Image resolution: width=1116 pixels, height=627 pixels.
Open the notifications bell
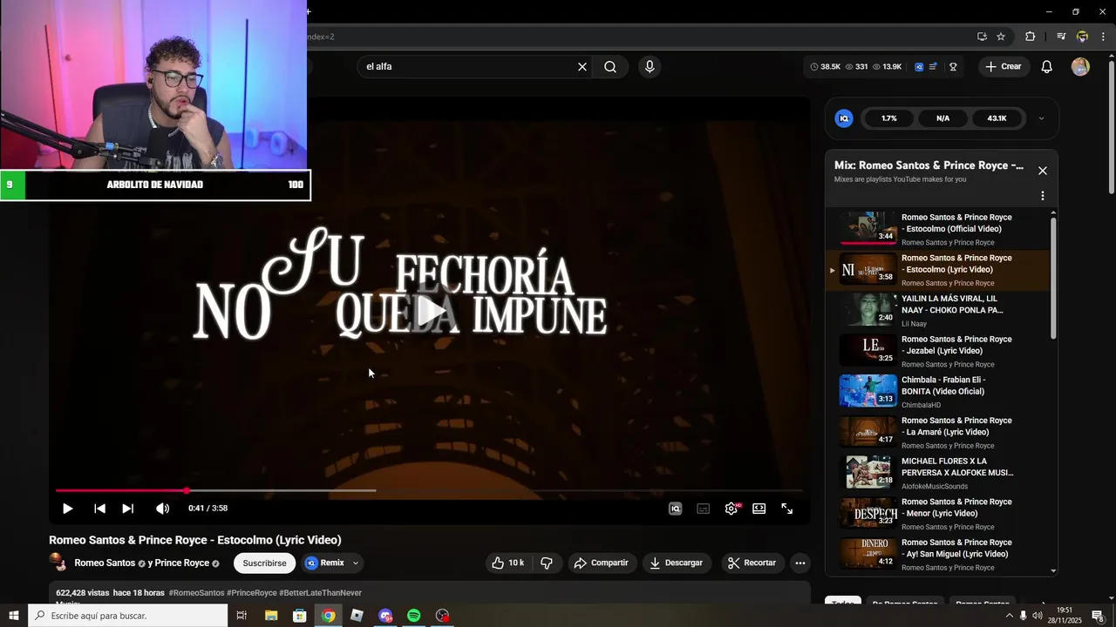pos(1047,67)
